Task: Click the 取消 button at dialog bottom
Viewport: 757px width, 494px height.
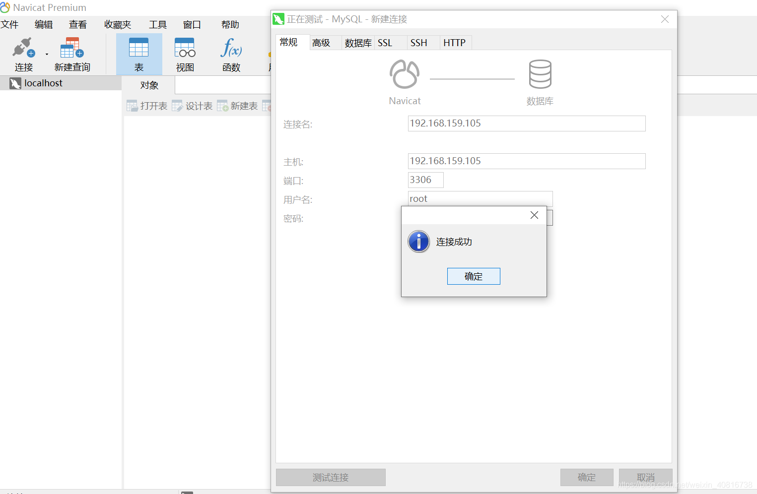Action: click(x=646, y=477)
